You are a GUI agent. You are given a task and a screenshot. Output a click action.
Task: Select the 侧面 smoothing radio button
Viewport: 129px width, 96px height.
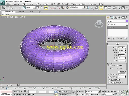tap(118, 65)
